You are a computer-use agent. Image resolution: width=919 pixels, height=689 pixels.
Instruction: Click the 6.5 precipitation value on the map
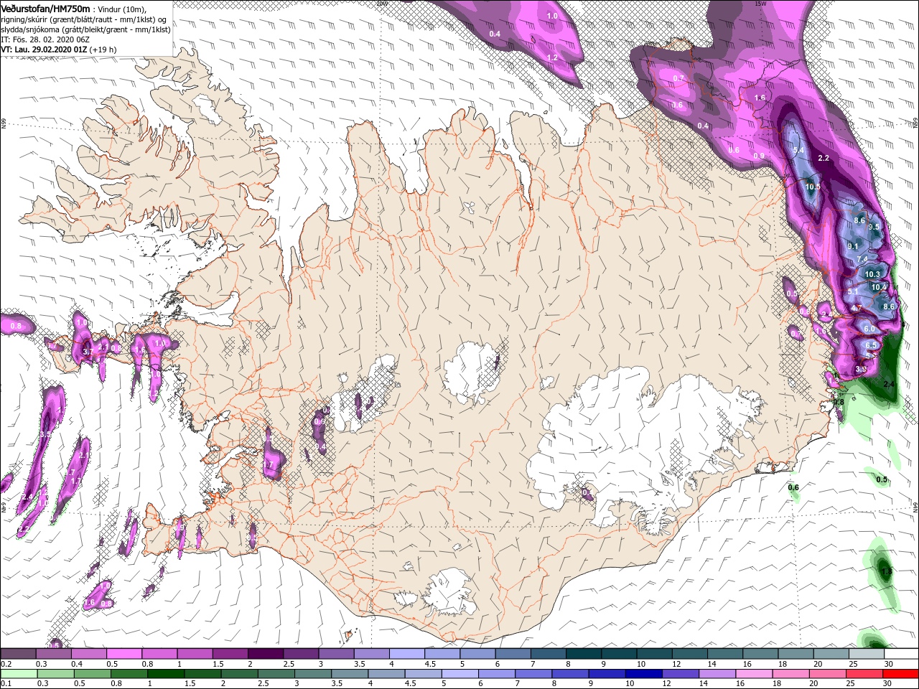(871, 345)
